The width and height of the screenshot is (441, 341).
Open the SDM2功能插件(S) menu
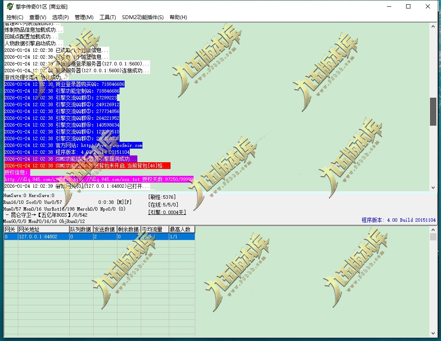142,17
